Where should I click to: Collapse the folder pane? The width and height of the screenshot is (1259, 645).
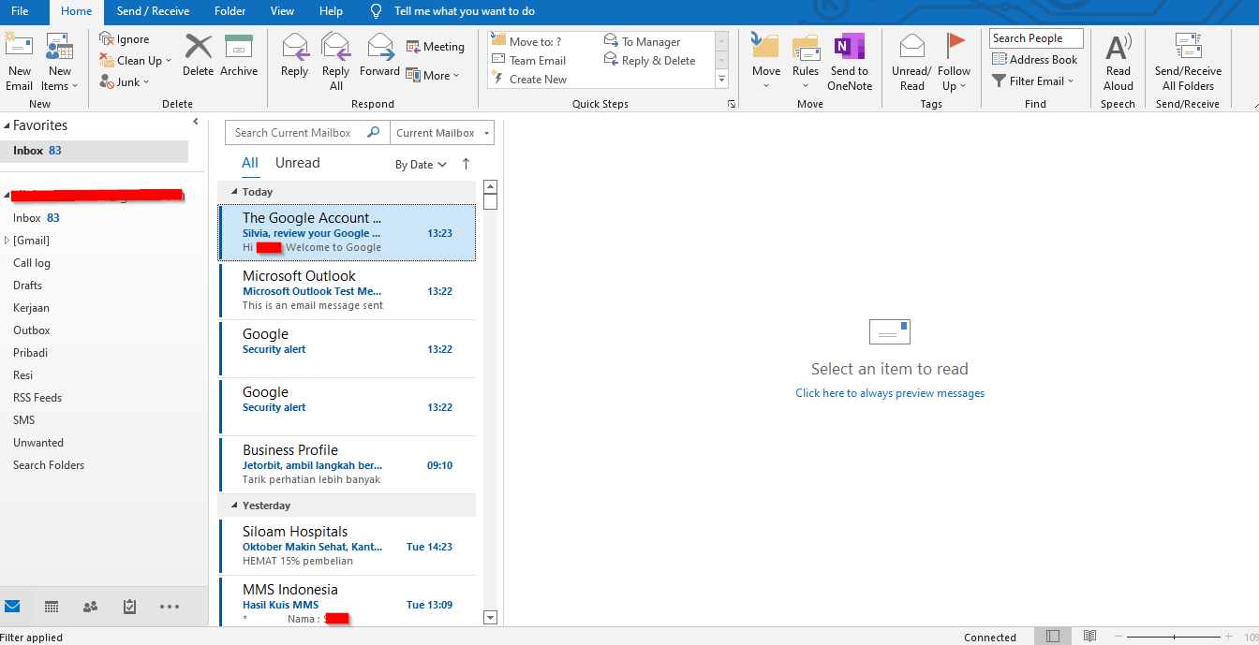(196, 122)
